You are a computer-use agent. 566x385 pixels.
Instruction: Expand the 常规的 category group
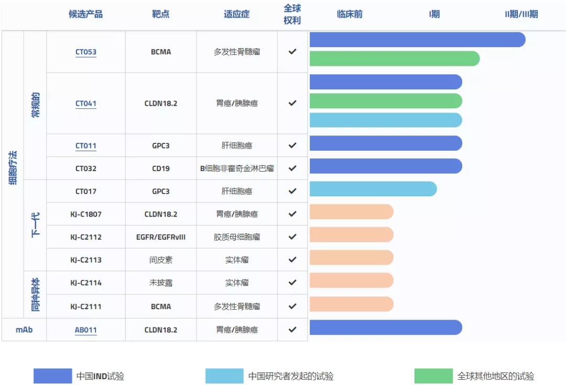coord(35,104)
